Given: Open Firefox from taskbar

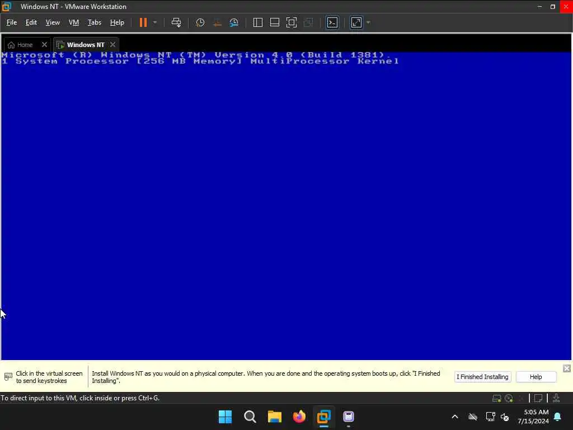Looking at the screenshot, I should (299, 417).
